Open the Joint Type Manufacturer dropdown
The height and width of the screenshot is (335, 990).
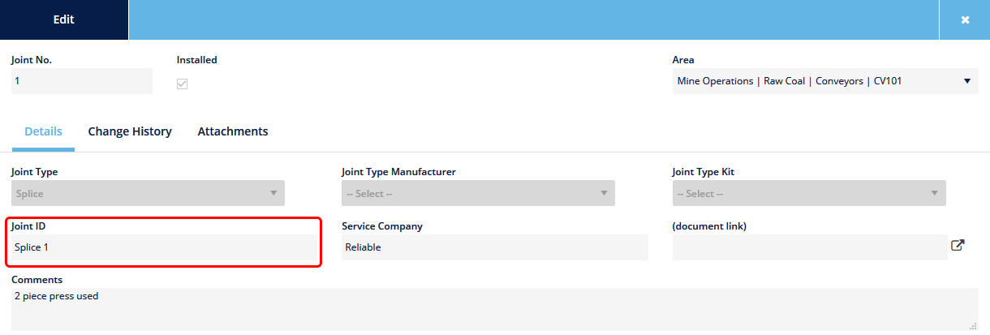coord(478,194)
